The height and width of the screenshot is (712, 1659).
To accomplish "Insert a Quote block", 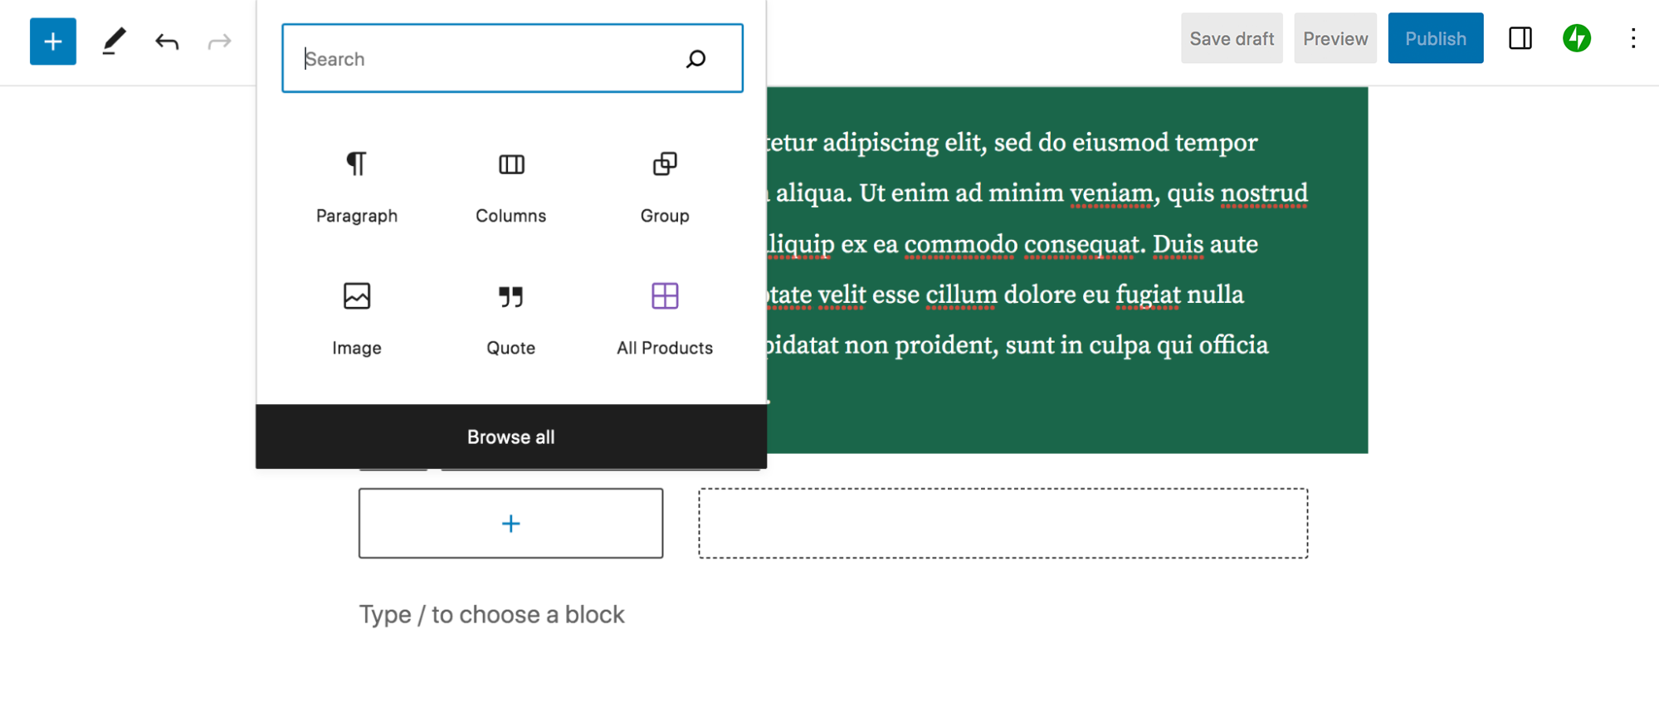I will coord(511,319).
